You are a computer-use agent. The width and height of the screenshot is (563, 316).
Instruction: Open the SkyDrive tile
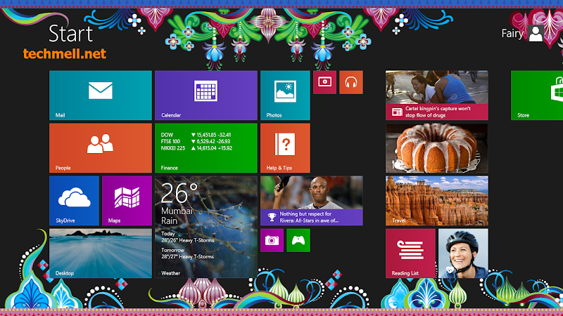75,201
